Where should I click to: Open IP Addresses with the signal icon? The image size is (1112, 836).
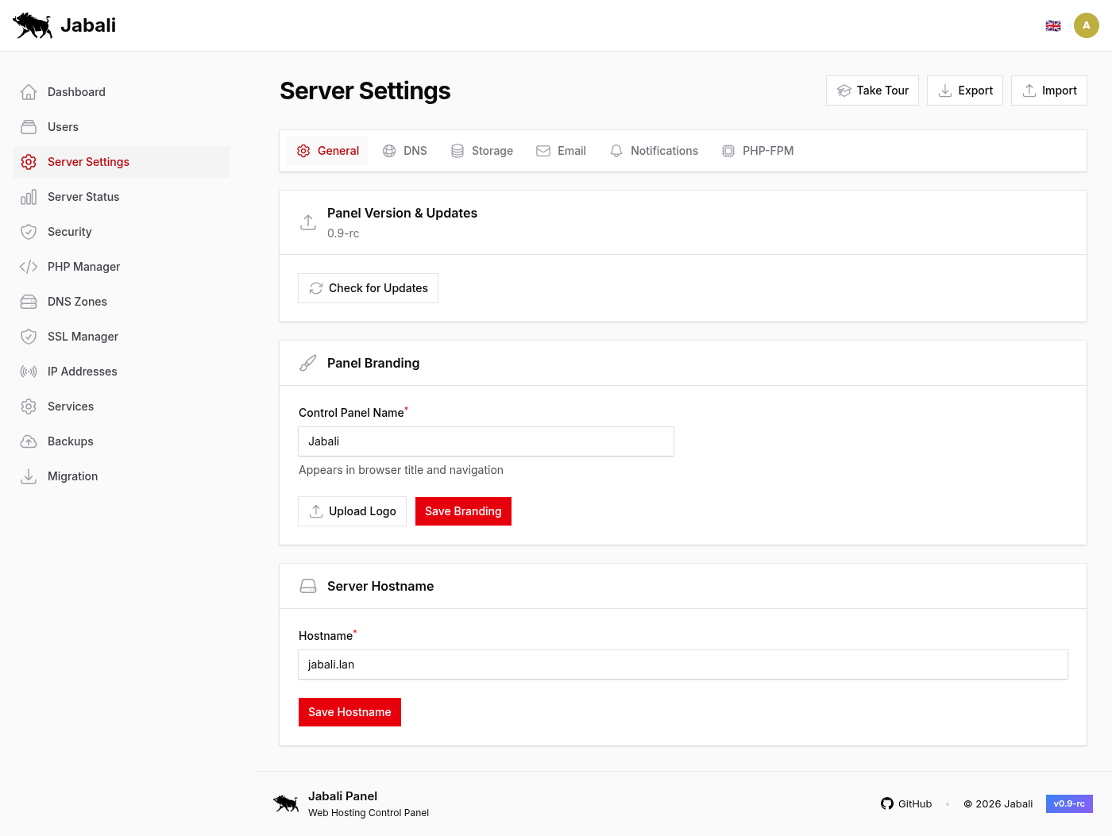pyautogui.click(x=29, y=371)
